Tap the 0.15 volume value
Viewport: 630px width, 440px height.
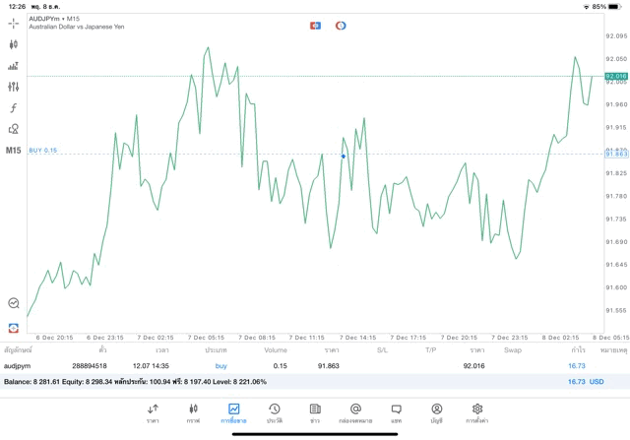(x=280, y=366)
